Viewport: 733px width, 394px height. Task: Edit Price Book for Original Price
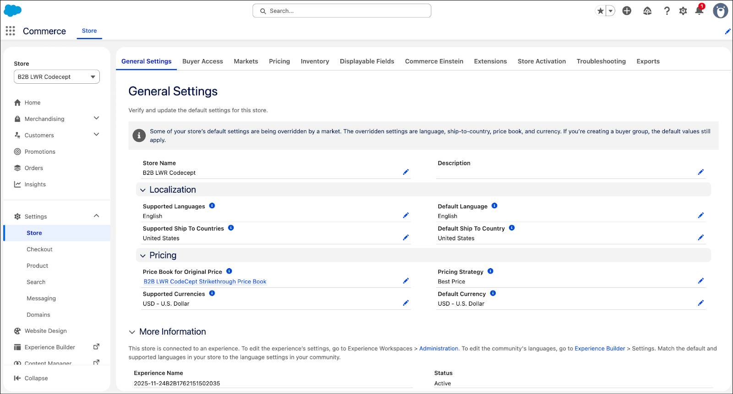click(405, 281)
